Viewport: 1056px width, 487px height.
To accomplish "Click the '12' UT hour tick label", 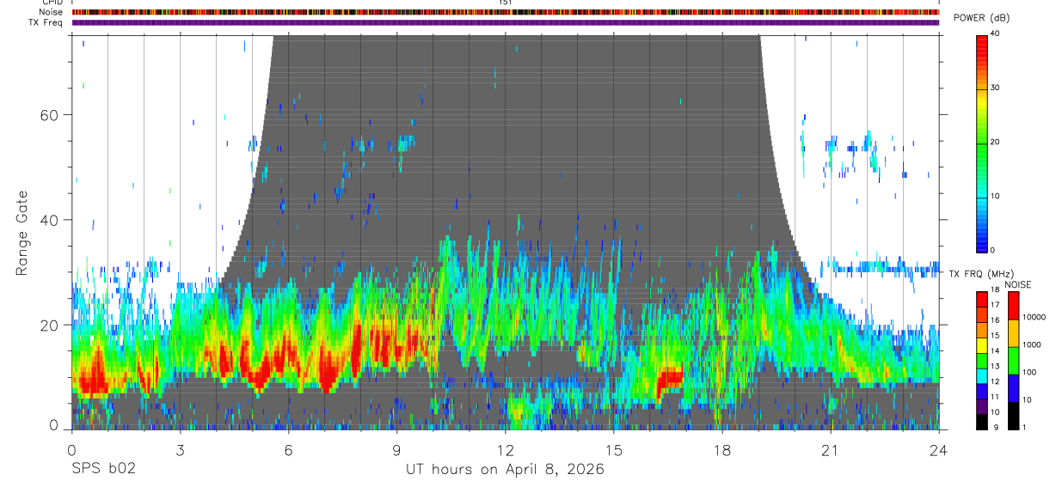I will click(x=505, y=450).
